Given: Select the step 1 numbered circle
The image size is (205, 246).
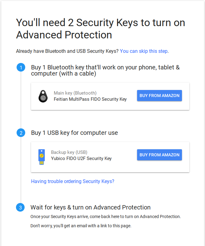Looking at the screenshot, I should (x=21, y=67).
